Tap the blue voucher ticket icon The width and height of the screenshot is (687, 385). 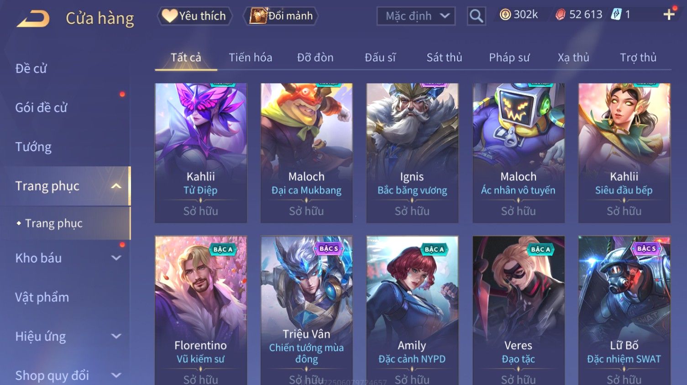[616, 15]
